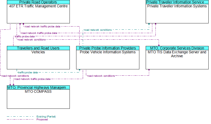
Task: Select the Private Traveller Information Service header
Action: pos(177,2)
